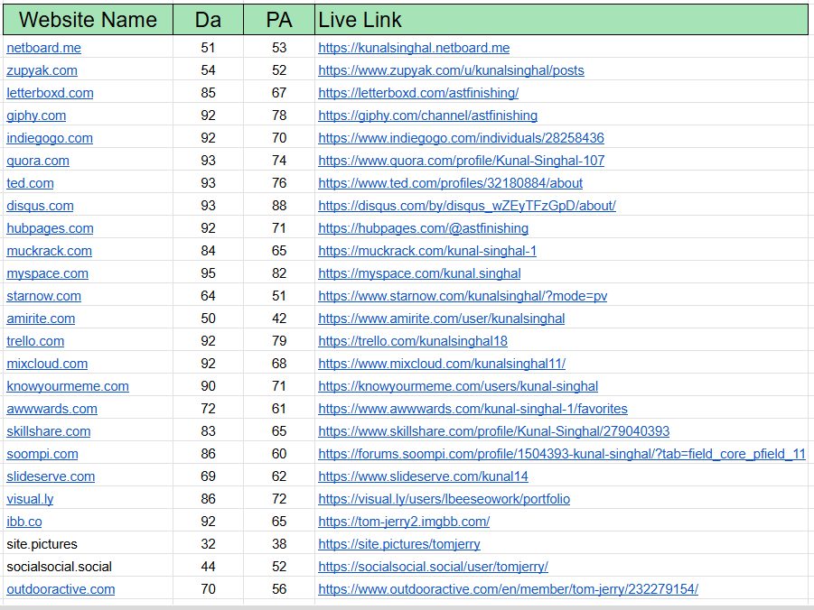The width and height of the screenshot is (814, 610).
Task: Open the zupyak.com website link
Action: click(42, 70)
